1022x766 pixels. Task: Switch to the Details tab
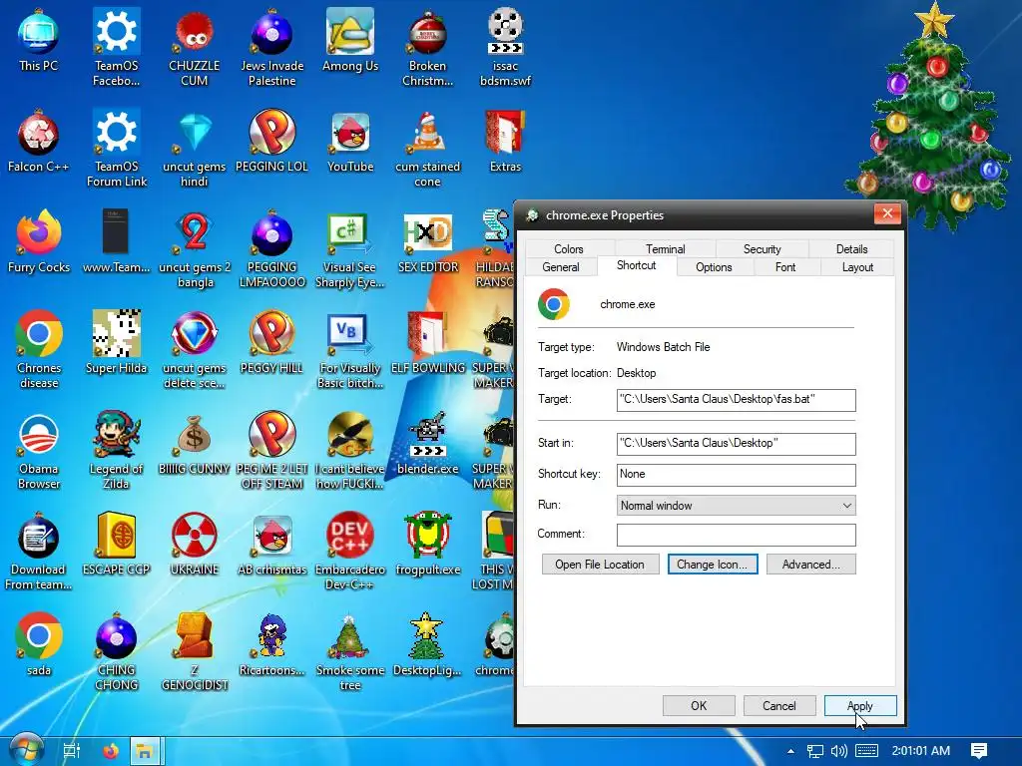coord(851,248)
